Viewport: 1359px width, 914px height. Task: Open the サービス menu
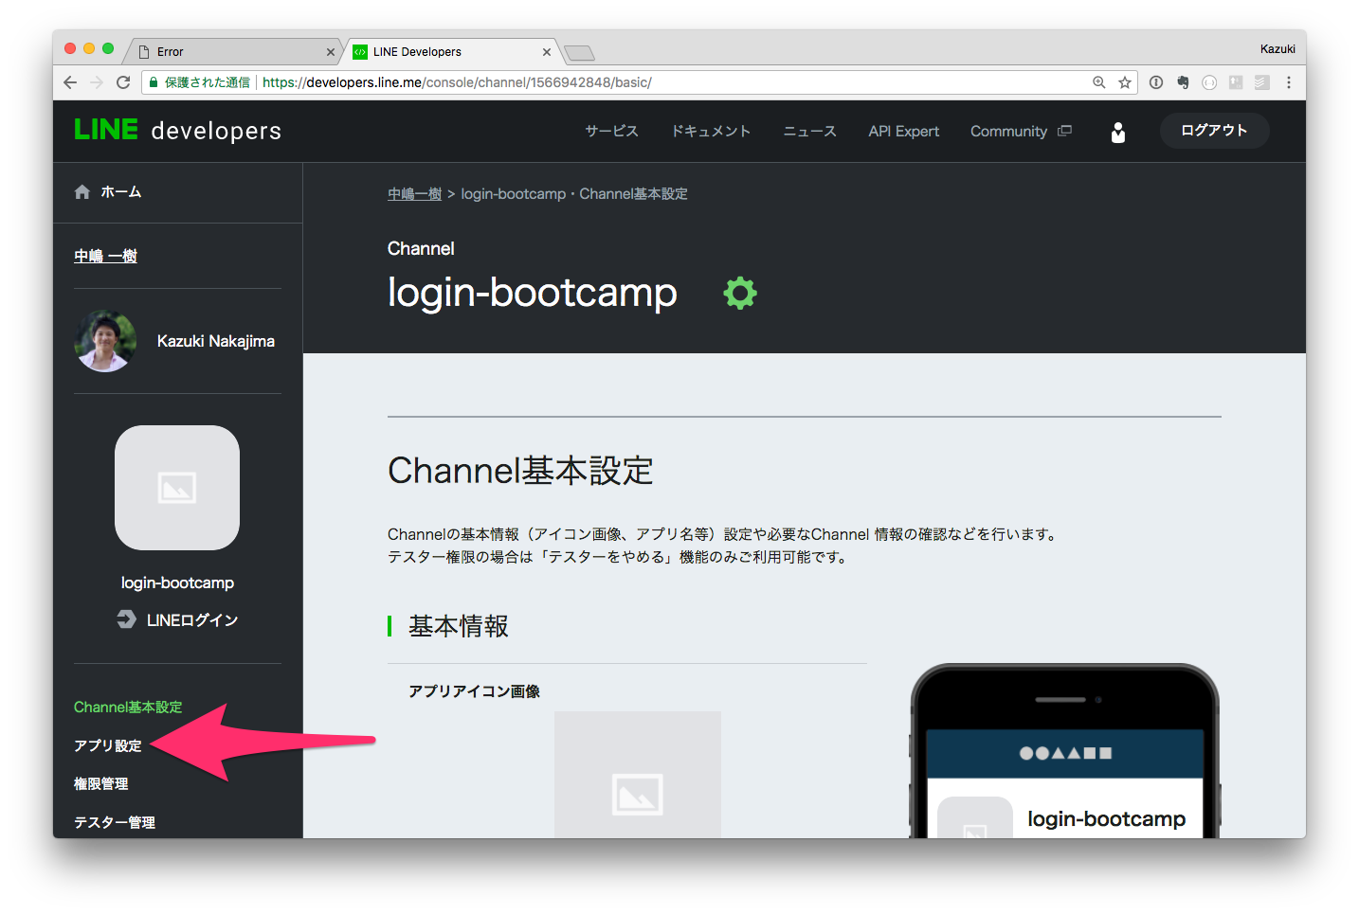pyautogui.click(x=611, y=131)
